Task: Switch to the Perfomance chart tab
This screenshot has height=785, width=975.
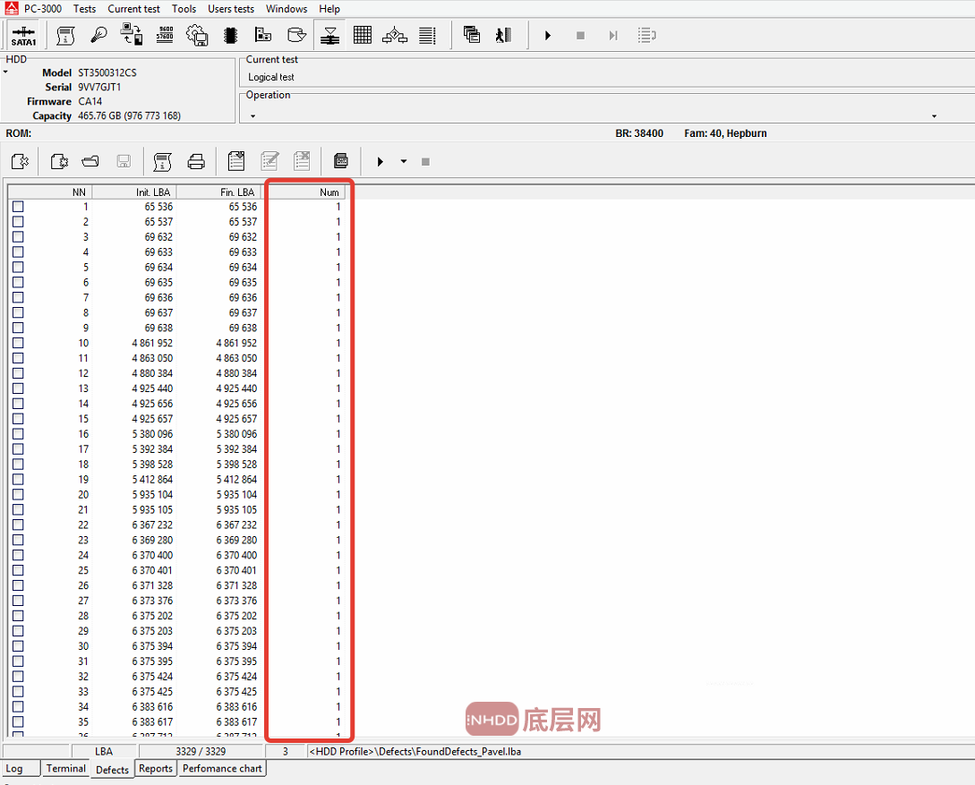Action: [x=222, y=768]
